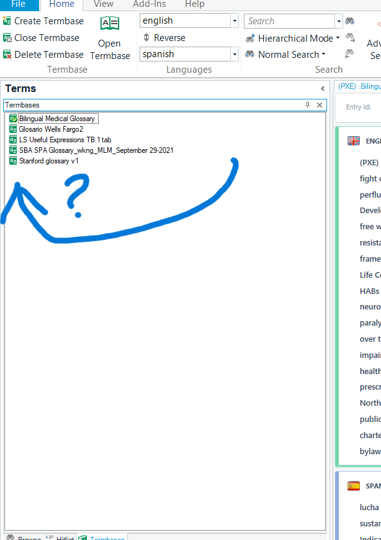Viewport: 381px width, 540px height.
Task: Click the Spain flag Spanish index icon
Action: pos(354,485)
